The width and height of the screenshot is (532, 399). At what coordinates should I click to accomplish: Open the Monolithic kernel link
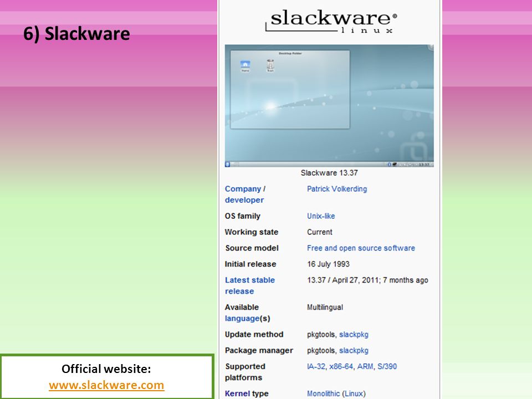click(323, 393)
